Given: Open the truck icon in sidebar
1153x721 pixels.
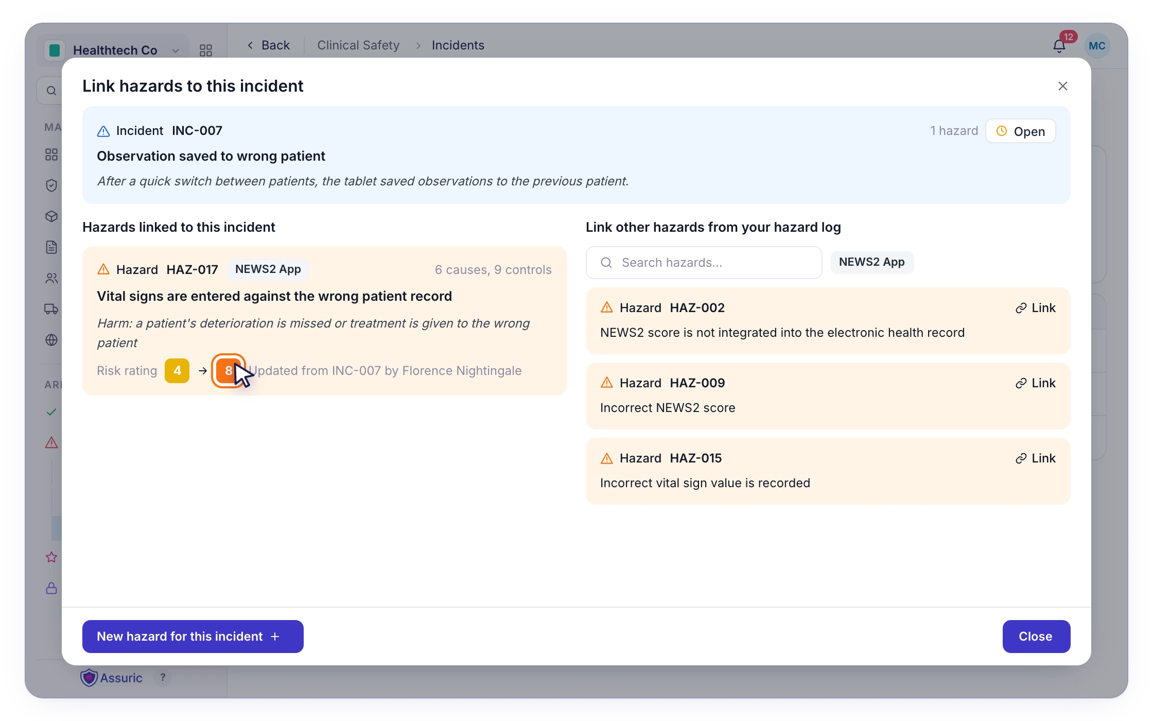Looking at the screenshot, I should click(x=51, y=309).
